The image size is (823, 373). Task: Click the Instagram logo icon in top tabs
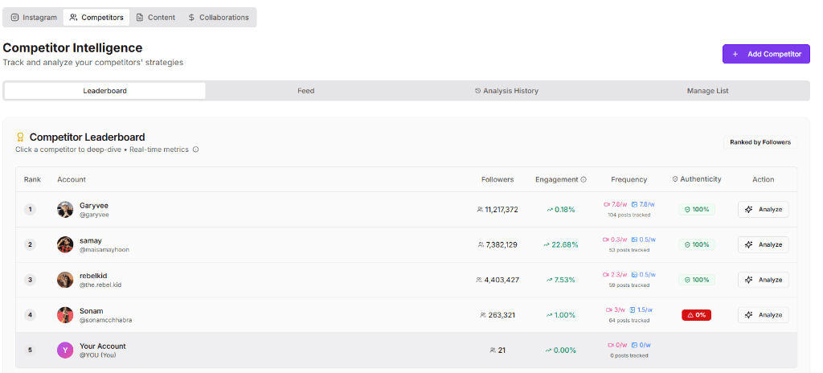[x=14, y=18]
